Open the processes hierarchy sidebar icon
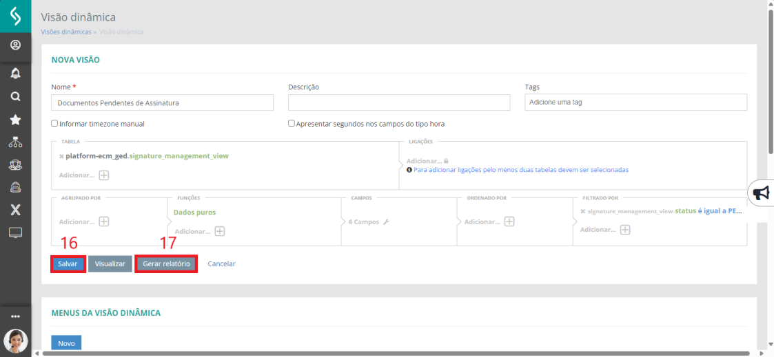Image resolution: width=774 pixels, height=357 pixels. click(x=15, y=143)
